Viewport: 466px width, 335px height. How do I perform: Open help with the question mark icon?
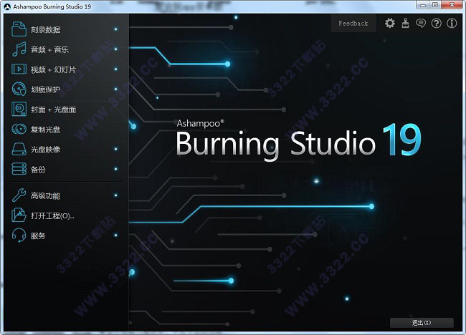point(437,23)
